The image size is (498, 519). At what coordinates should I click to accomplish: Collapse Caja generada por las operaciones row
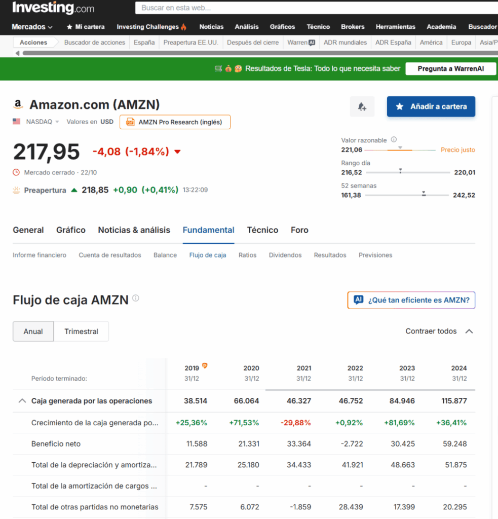[22, 401]
